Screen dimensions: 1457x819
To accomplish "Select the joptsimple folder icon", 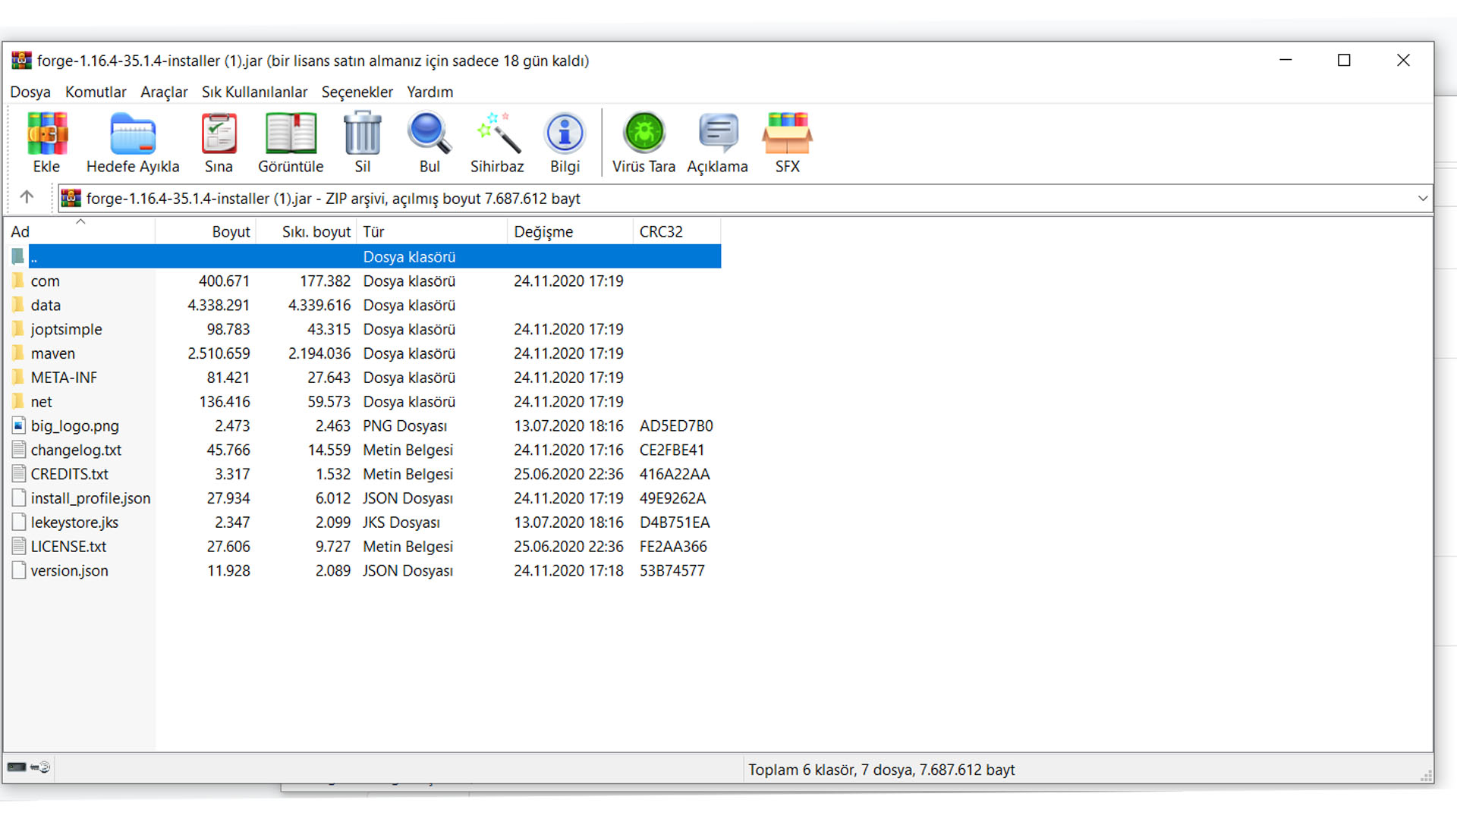I will [x=18, y=329].
